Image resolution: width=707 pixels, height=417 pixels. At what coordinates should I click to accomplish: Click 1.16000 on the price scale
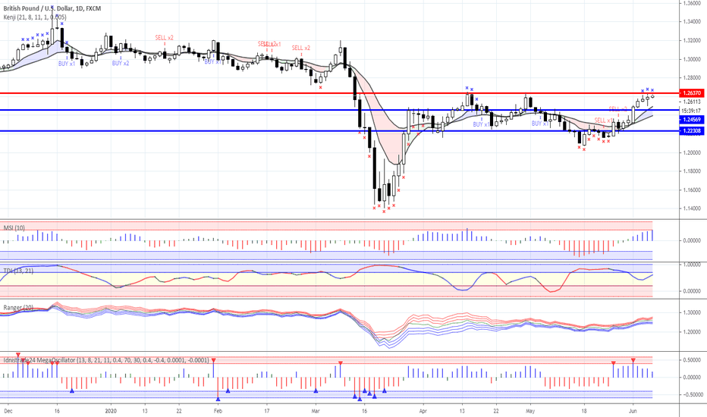tap(692, 190)
